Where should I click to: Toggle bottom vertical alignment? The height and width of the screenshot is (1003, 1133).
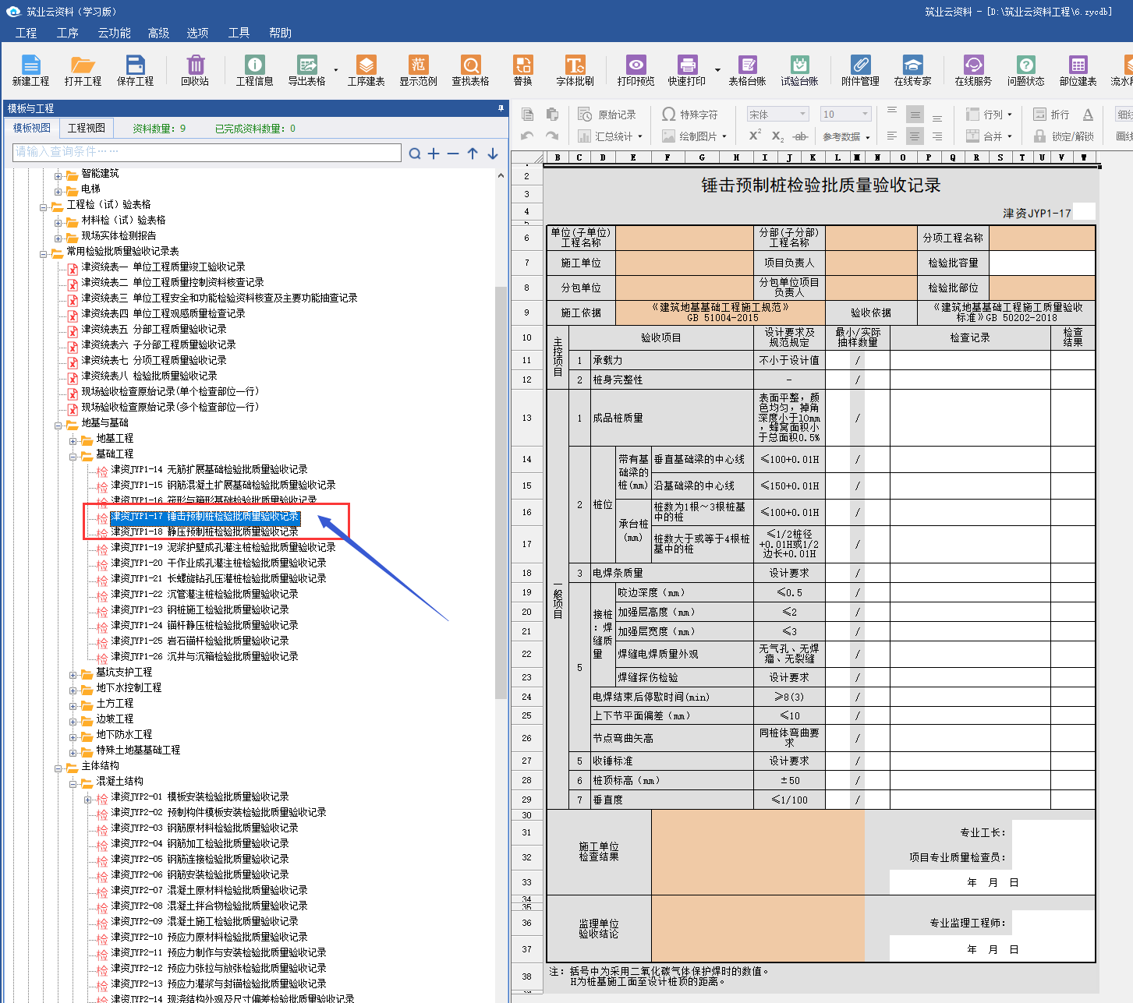[x=937, y=118]
